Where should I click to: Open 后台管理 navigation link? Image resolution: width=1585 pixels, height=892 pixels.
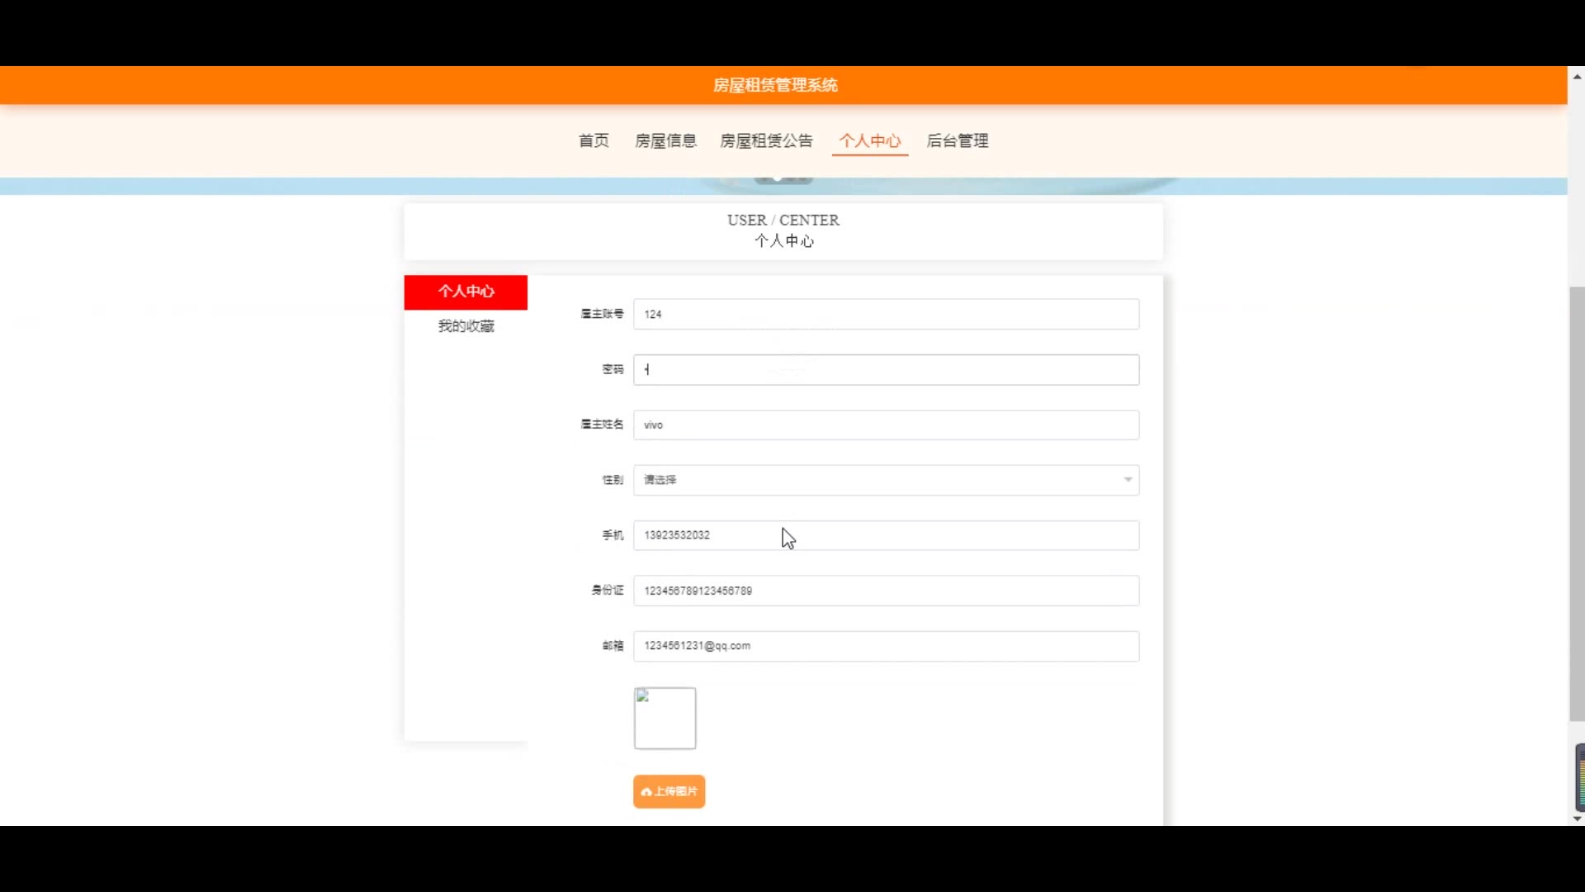pyautogui.click(x=958, y=140)
